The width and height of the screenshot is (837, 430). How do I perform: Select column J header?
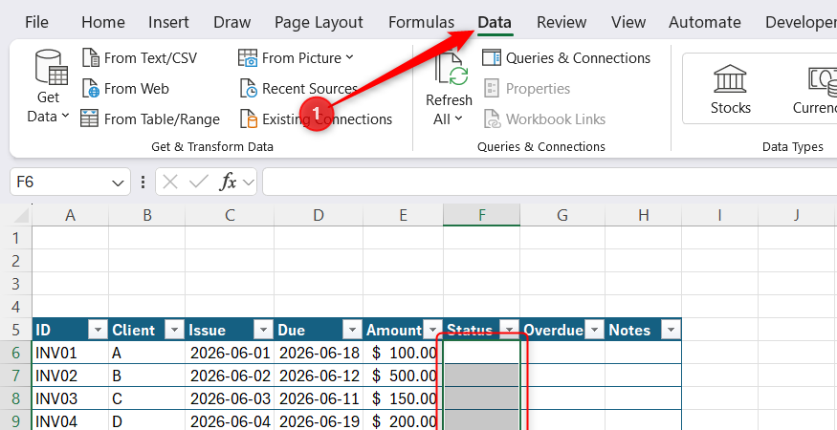797,215
